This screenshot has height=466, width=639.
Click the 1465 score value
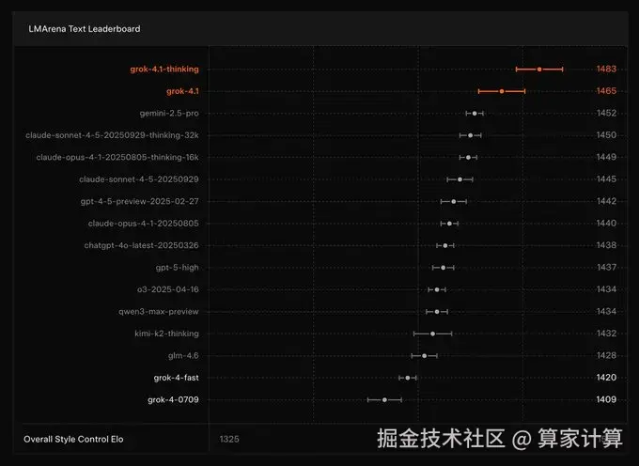pos(606,91)
